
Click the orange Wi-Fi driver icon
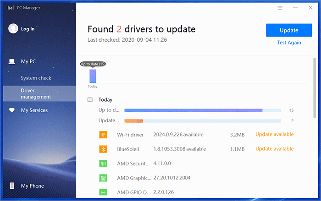coord(103,135)
